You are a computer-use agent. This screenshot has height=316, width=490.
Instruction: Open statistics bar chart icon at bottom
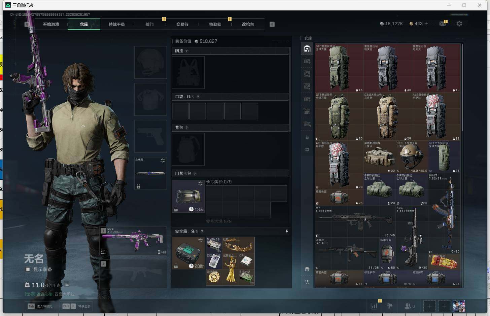click(374, 306)
